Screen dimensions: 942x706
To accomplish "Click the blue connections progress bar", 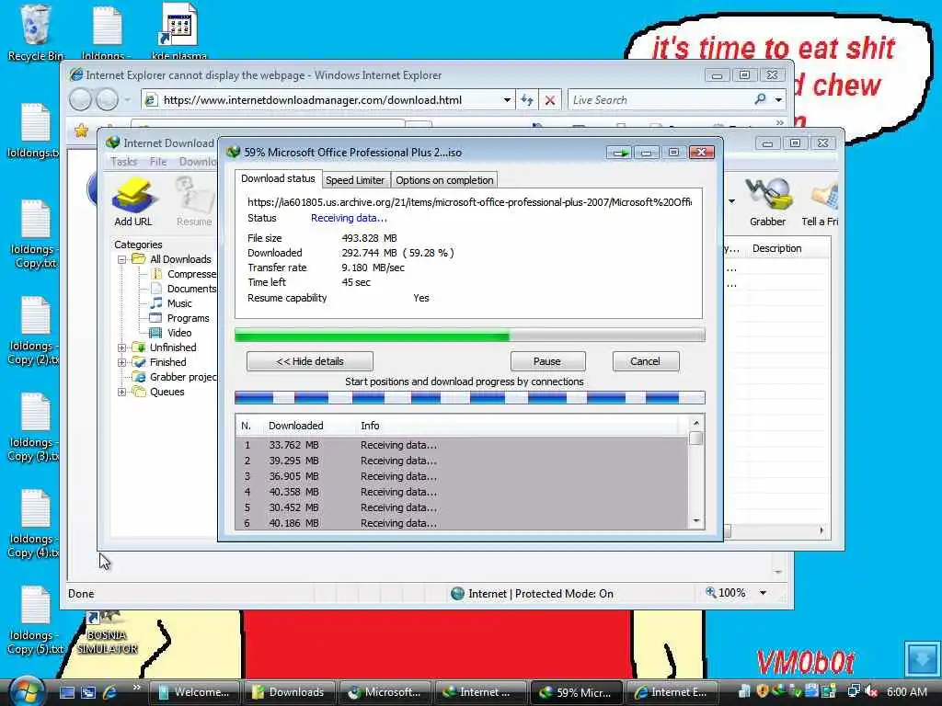I will [x=470, y=397].
